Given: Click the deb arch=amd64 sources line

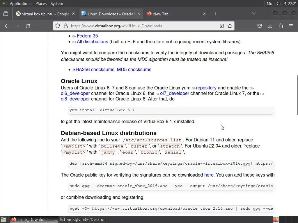Looking at the screenshot, I should tap(171, 164).
